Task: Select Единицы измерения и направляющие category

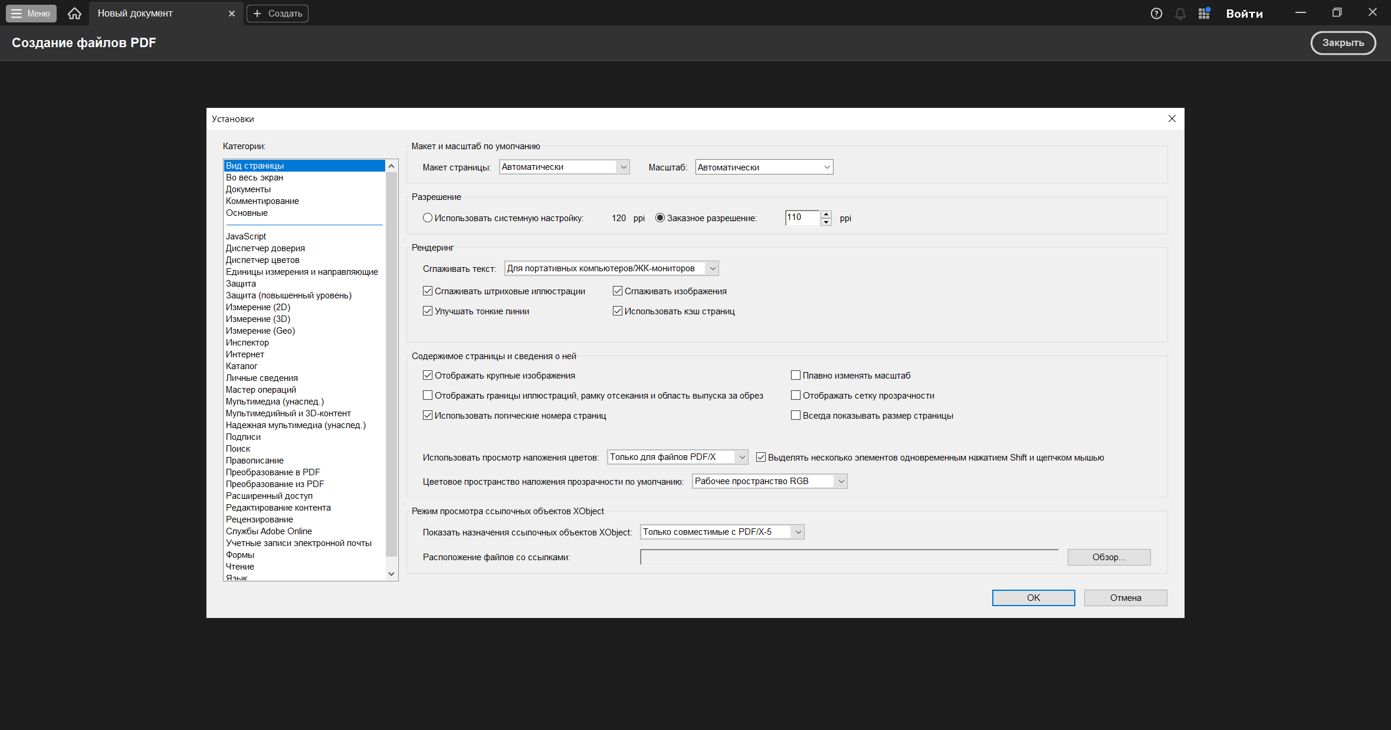Action: coord(304,272)
